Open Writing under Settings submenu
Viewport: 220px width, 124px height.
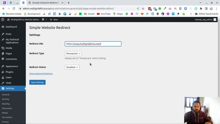[5, 99]
